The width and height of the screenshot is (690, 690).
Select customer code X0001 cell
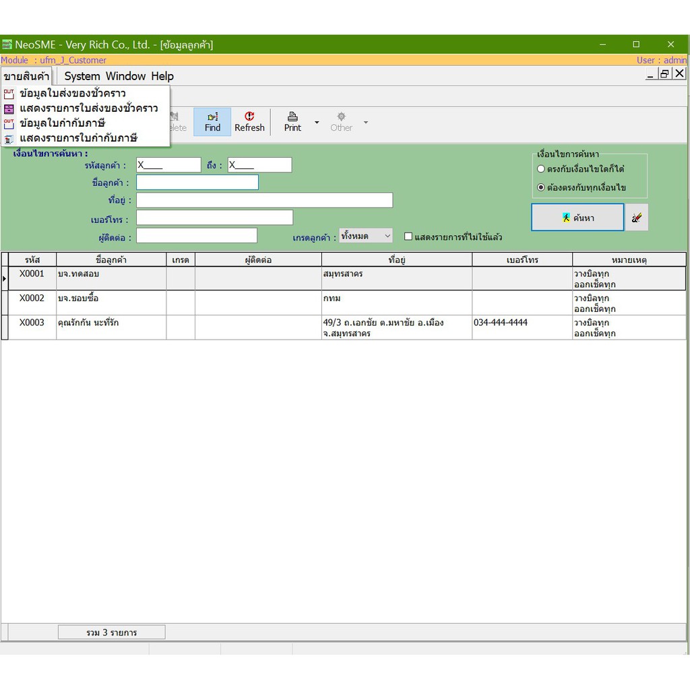click(x=32, y=278)
